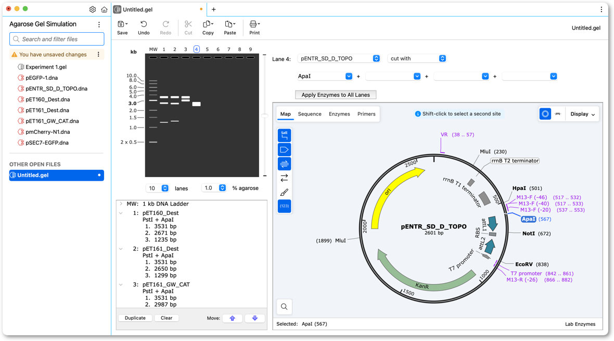Click the ApaI (567) site label on map

535,219
